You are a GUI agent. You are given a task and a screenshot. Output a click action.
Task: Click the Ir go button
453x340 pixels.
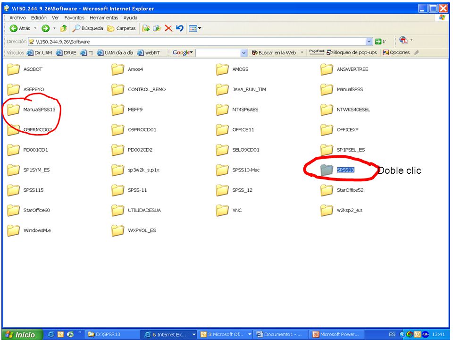(380, 42)
